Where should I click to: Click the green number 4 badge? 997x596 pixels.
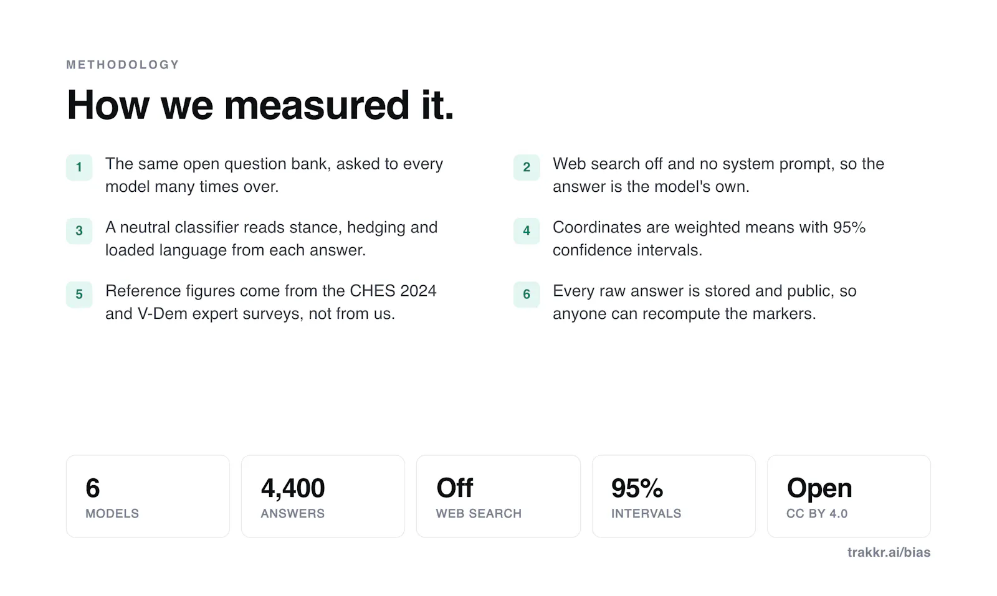[x=527, y=230]
